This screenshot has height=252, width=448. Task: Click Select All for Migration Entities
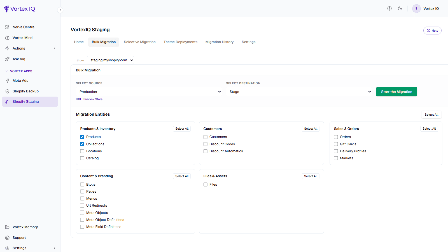pyautogui.click(x=431, y=115)
